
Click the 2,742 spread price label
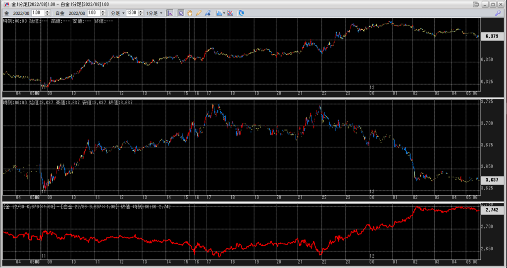tap(492, 210)
